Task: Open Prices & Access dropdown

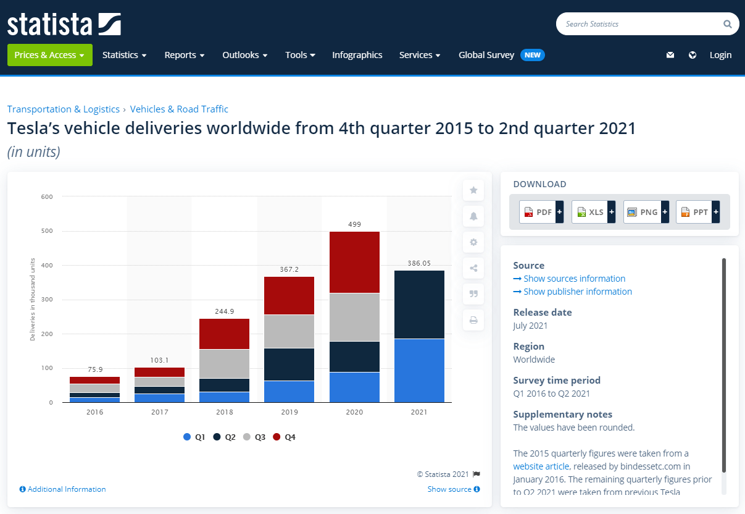Action: [x=50, y=55]
